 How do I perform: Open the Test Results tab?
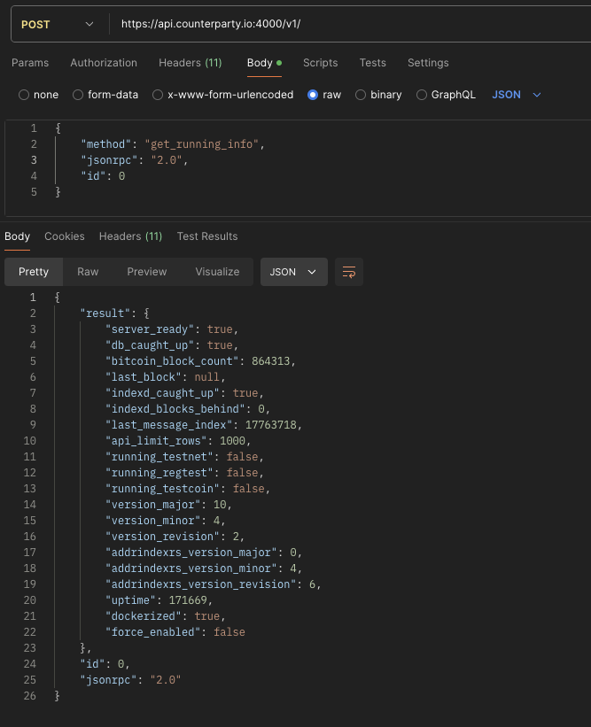(x=207, y=236)
